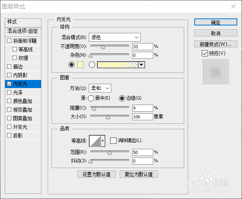Enable the 光泽 checkbox
The height and width of the screenshot is (199, 242).
click(x=9, y=92)
